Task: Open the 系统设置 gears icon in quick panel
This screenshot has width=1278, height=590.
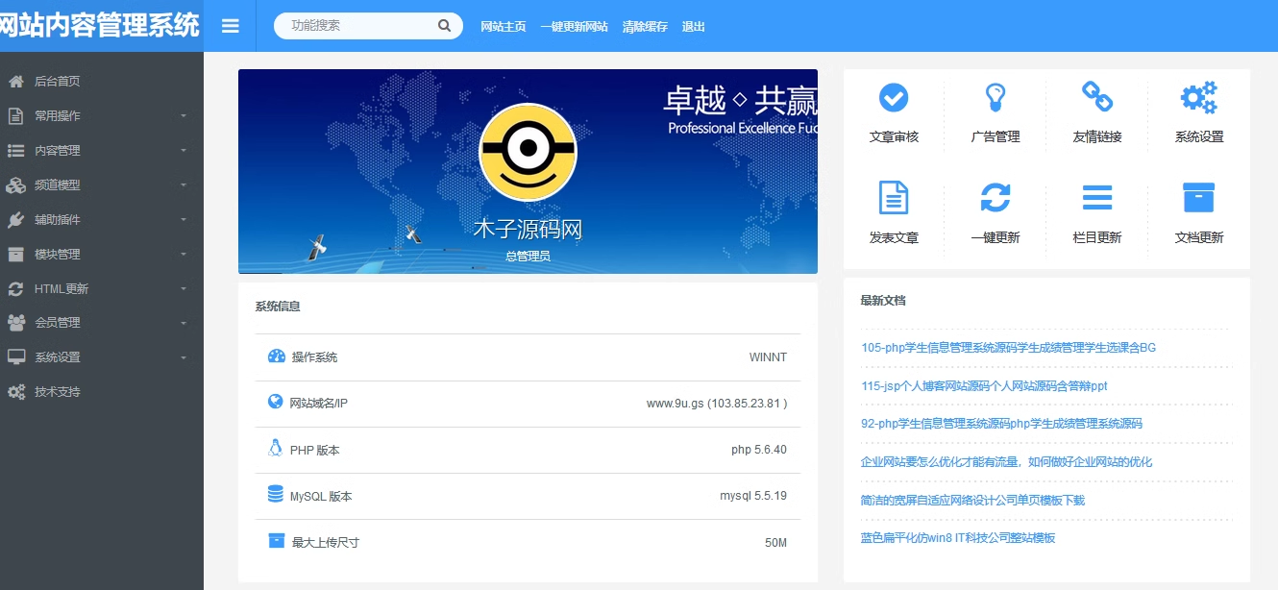Action: click(1199, 97)
